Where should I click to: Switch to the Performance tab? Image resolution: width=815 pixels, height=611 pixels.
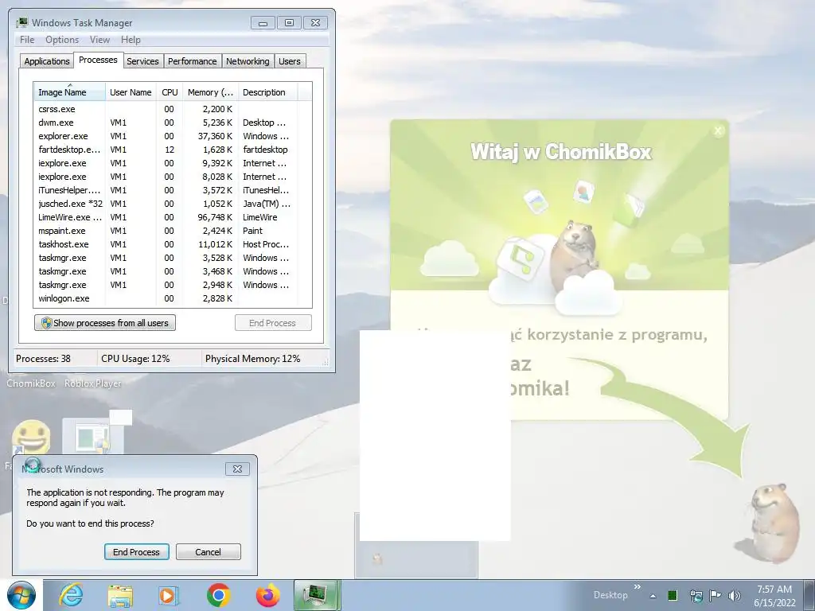pyautogui.click(x=193, y=61)
